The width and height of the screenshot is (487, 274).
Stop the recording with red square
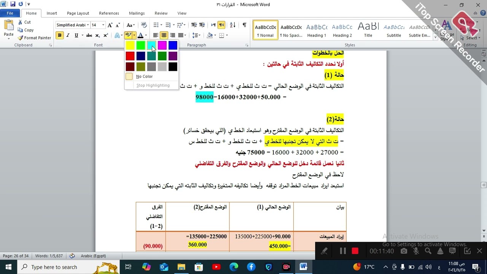355,251
